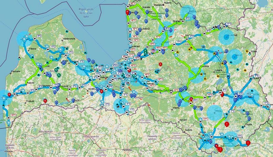This screenshot has width=273, height=157.
Task: Open the +3°C temperature label near Saulkrasti
Action: 133,49
